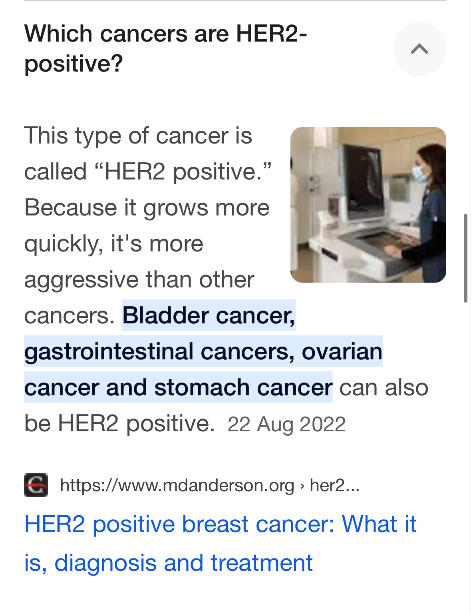
Task: Click the 'be HER2 positive.' closing sentence
Action: pos(119,423)
